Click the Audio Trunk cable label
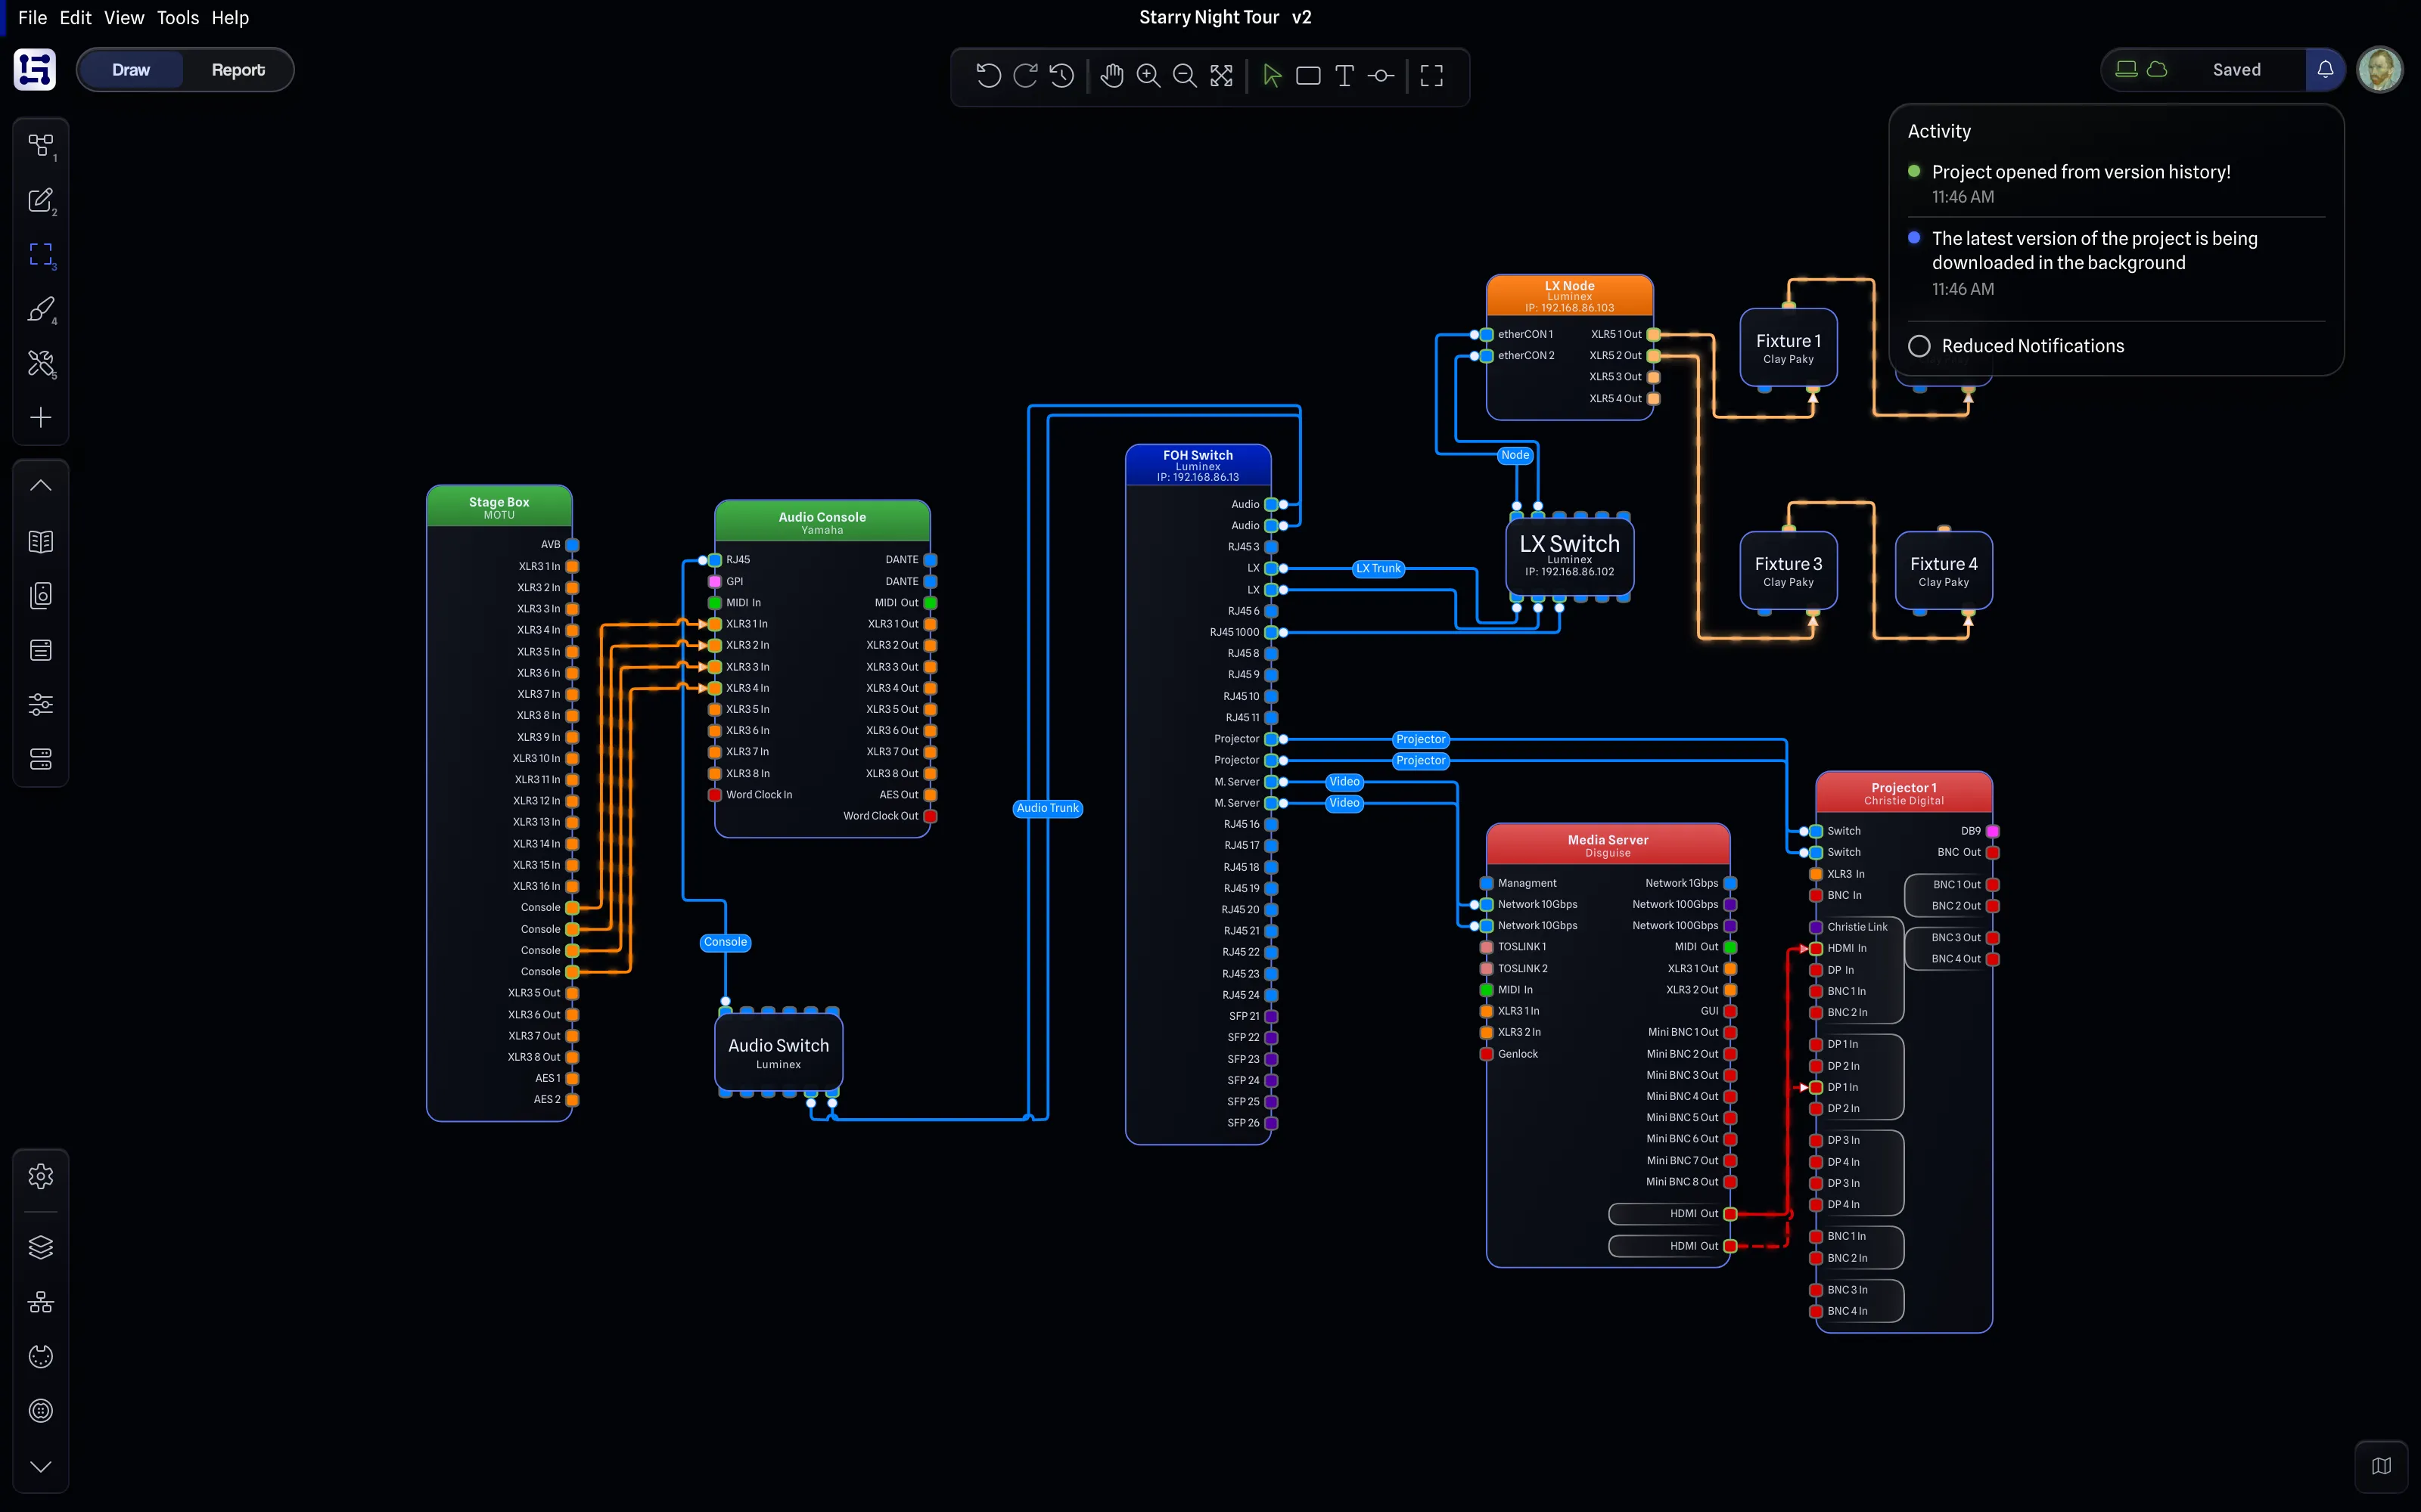The image size is (2421, 1512). [1047, 808]
